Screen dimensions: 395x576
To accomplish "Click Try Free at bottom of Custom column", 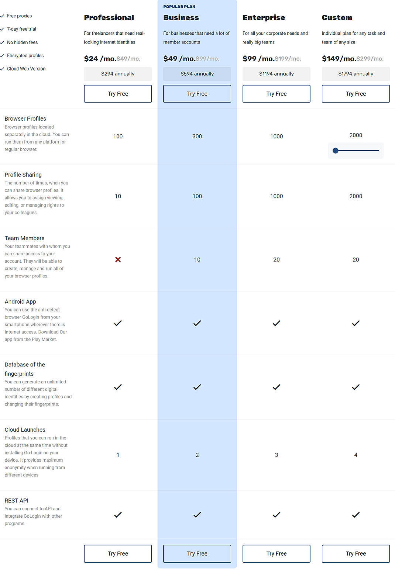I will [x=355, y=553].
